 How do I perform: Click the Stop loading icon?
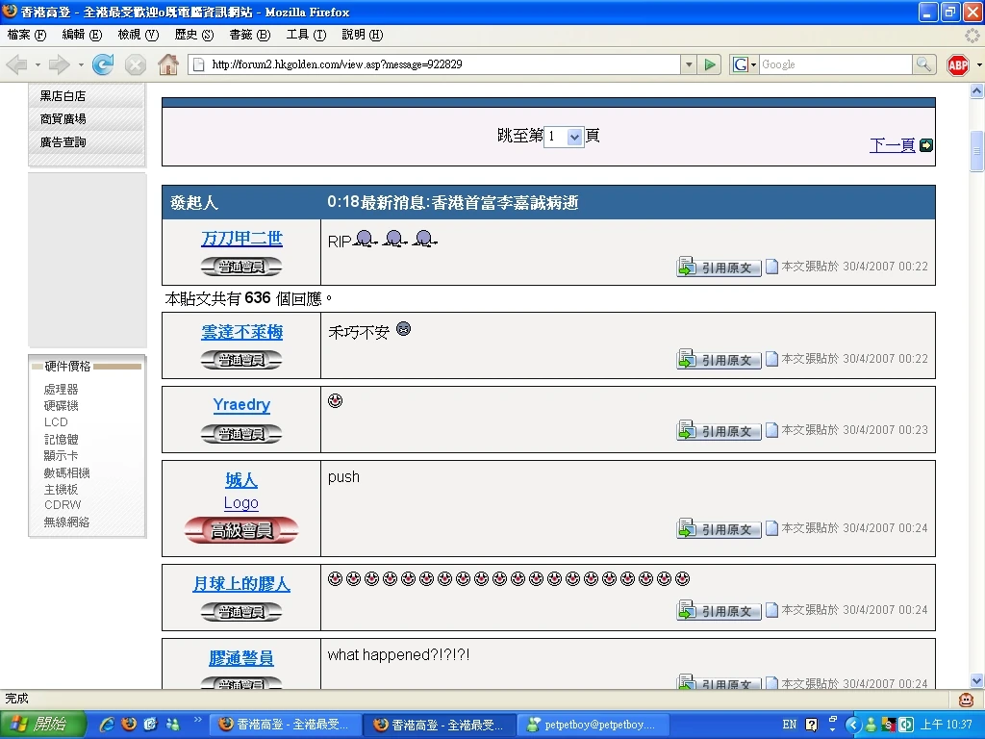135,64
